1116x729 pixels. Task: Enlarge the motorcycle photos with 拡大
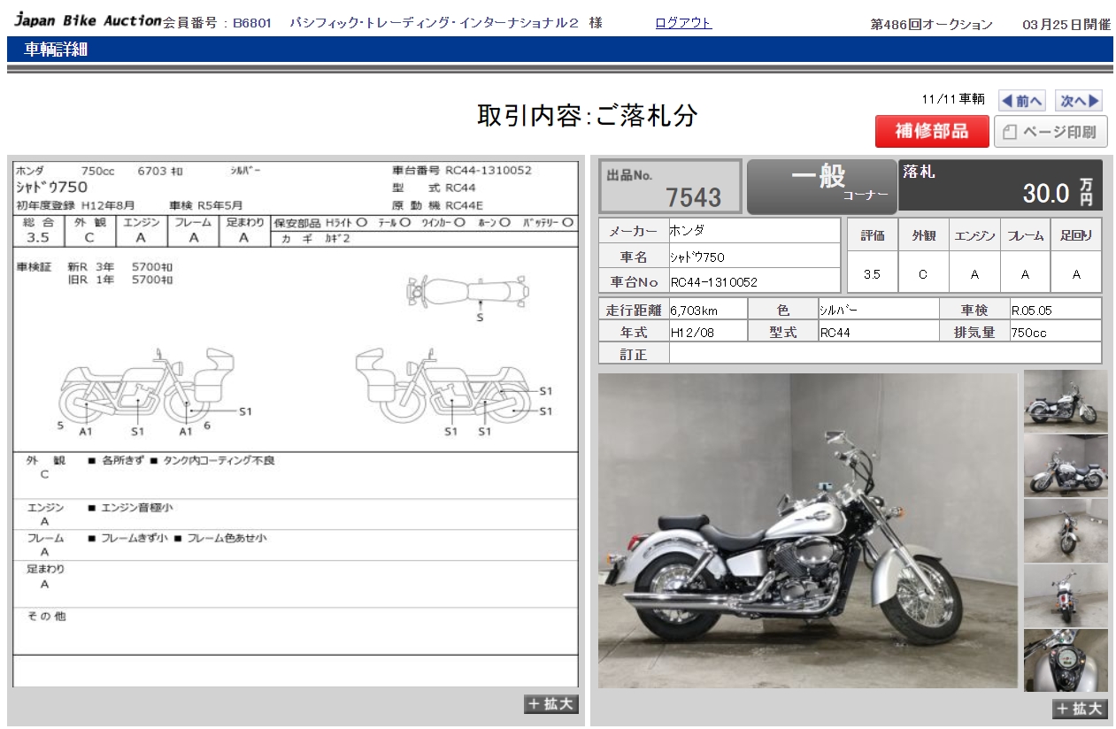click(x=1079, y=709)
